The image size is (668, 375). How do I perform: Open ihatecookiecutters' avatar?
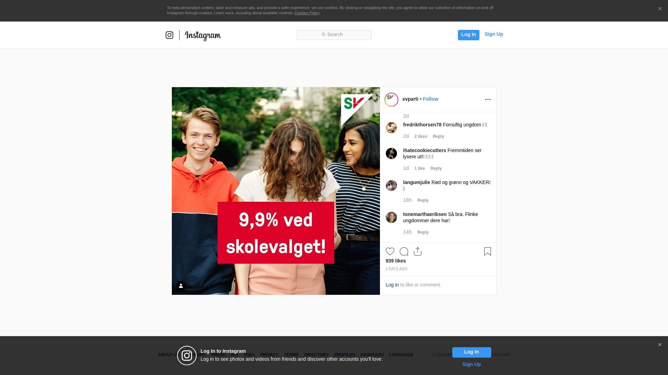click(391, 153)
